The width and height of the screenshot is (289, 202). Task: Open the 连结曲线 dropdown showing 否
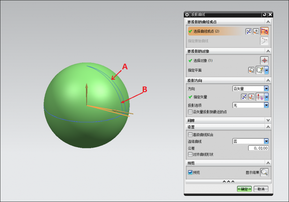click(250, 141)
